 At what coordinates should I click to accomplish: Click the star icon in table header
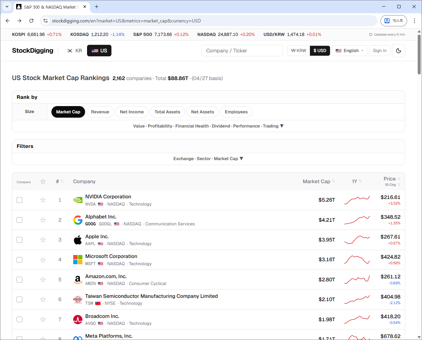[43, 182]
